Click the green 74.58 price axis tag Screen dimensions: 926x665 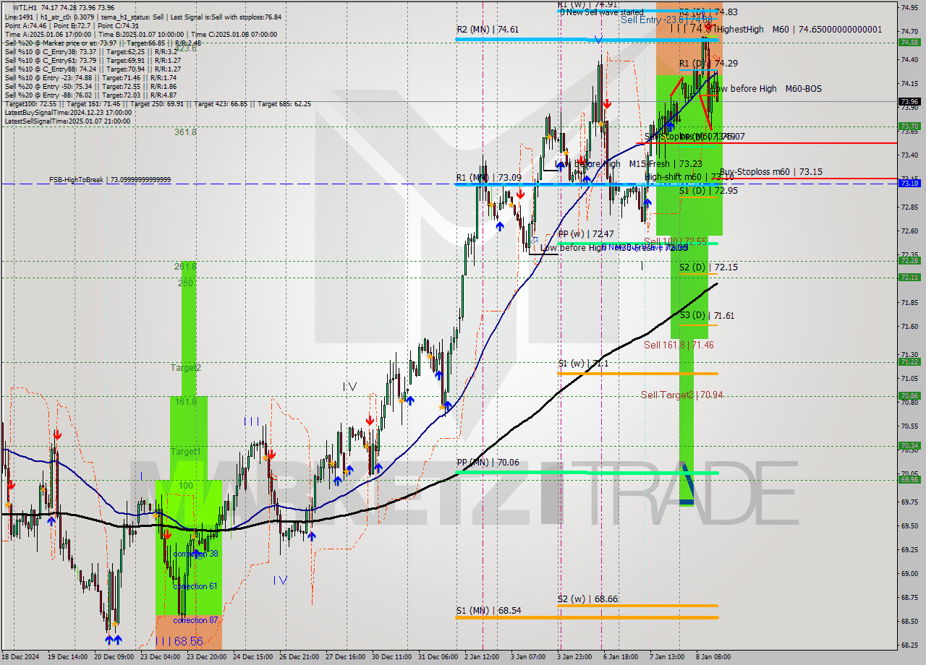pos(909,43)
